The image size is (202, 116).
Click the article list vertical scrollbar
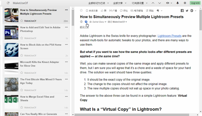(73, 18)
